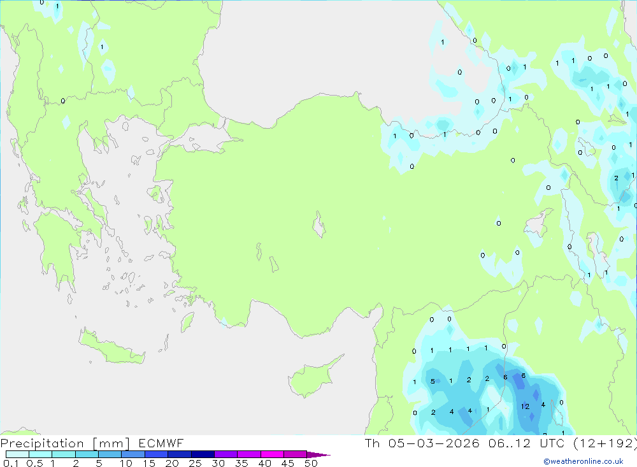Image resolution: width=637 pixels, height=467 pixels.
Task: Click the over-50 mm arrow tip of legend
Action: click(318, 454)
